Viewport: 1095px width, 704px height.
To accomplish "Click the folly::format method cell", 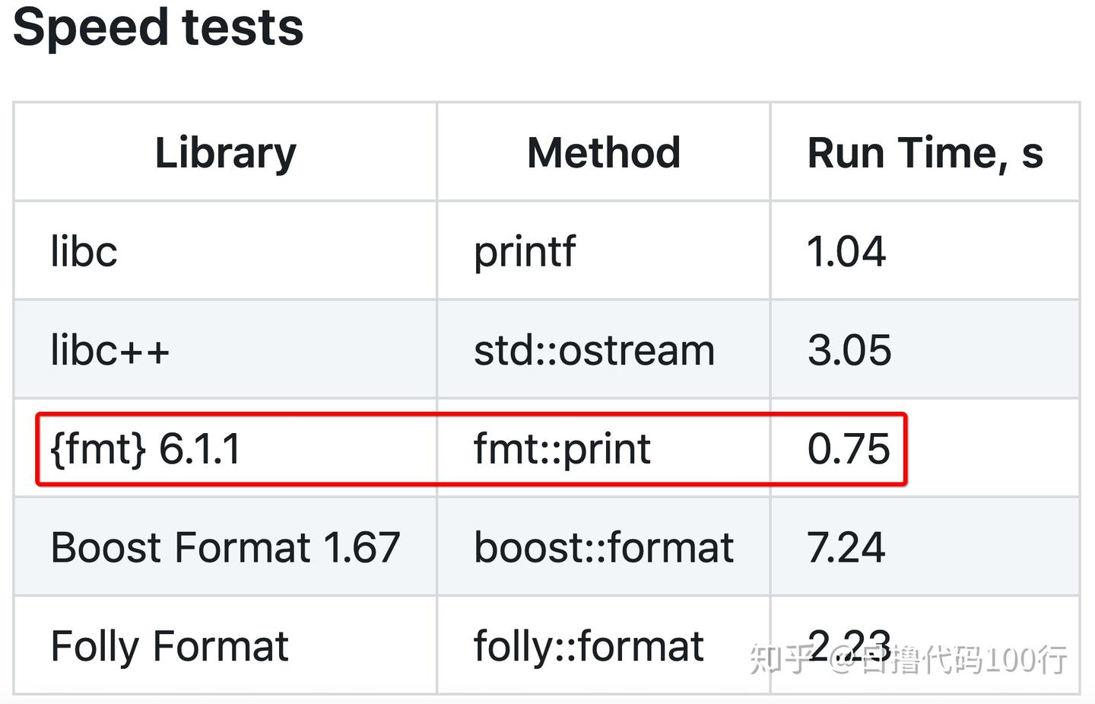I will click(589, 646).
